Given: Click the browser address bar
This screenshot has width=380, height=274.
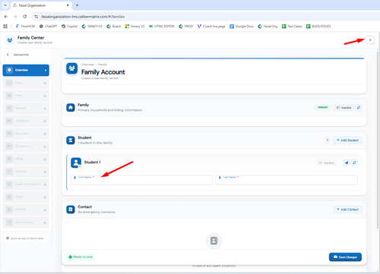Looking at the screenshot, I should 205,17.
